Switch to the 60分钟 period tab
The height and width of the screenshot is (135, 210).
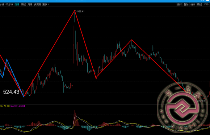pyautogui.click(x=9, y=5)
